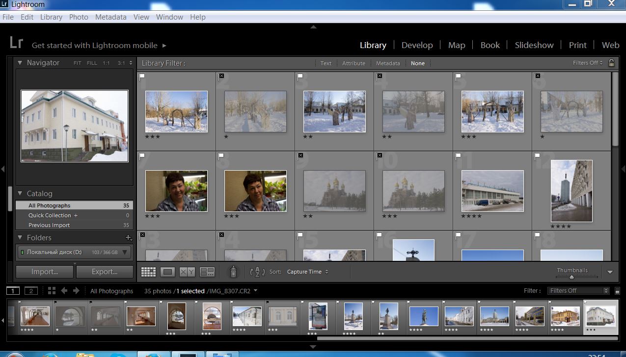Viewport: 626px width, 357px height.
Task: Reverse sort direction with the A-Z icon
Action: tap(257, 272)
